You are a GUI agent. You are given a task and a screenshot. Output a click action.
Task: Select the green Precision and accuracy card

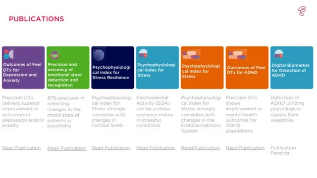pos(68,68)
